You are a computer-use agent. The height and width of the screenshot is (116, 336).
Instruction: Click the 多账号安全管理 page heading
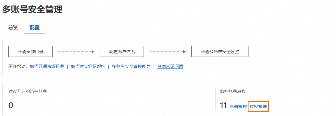(32, 10)
